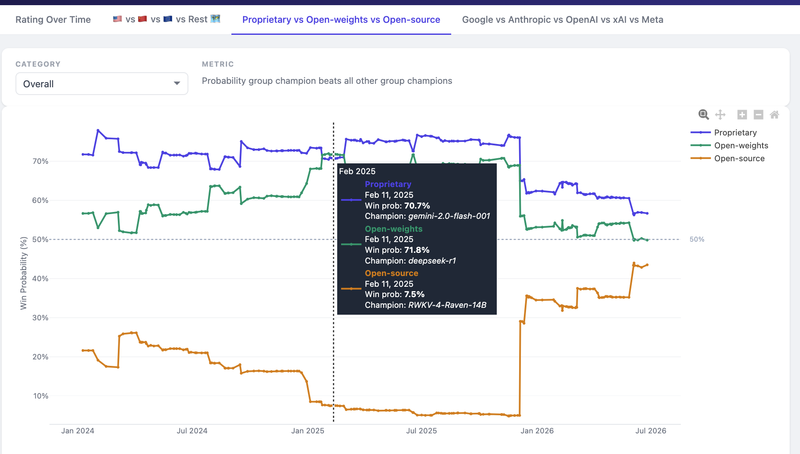
Task: Click the metric description text
Action: coord(327,81)
